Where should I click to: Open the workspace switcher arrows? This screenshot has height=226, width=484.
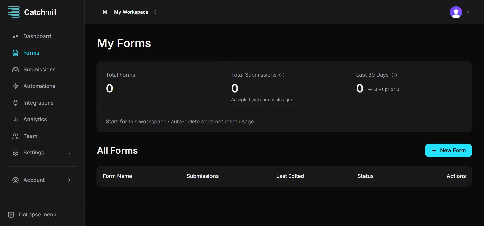coord(156,12)
